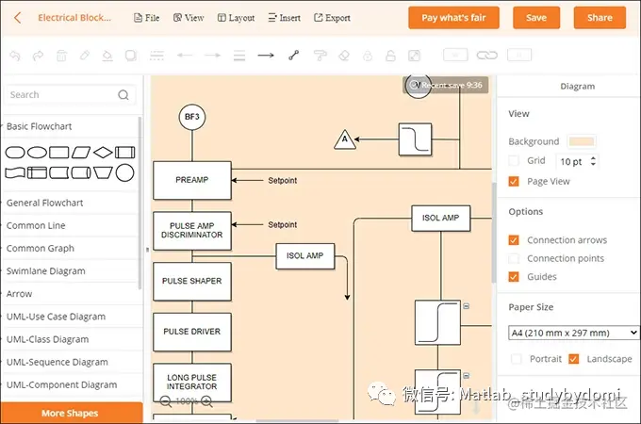641x424 pixels.
Task: Toggle the Guides checkbox
Action: point(514,277)
